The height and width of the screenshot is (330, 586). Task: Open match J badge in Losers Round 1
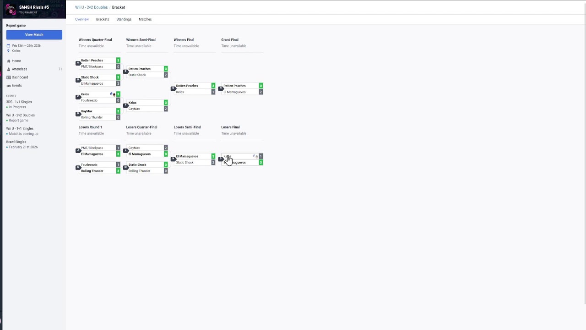tap(78, 151)
